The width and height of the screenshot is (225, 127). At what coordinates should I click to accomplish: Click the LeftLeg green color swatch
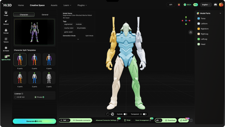[x=199, y=39]
